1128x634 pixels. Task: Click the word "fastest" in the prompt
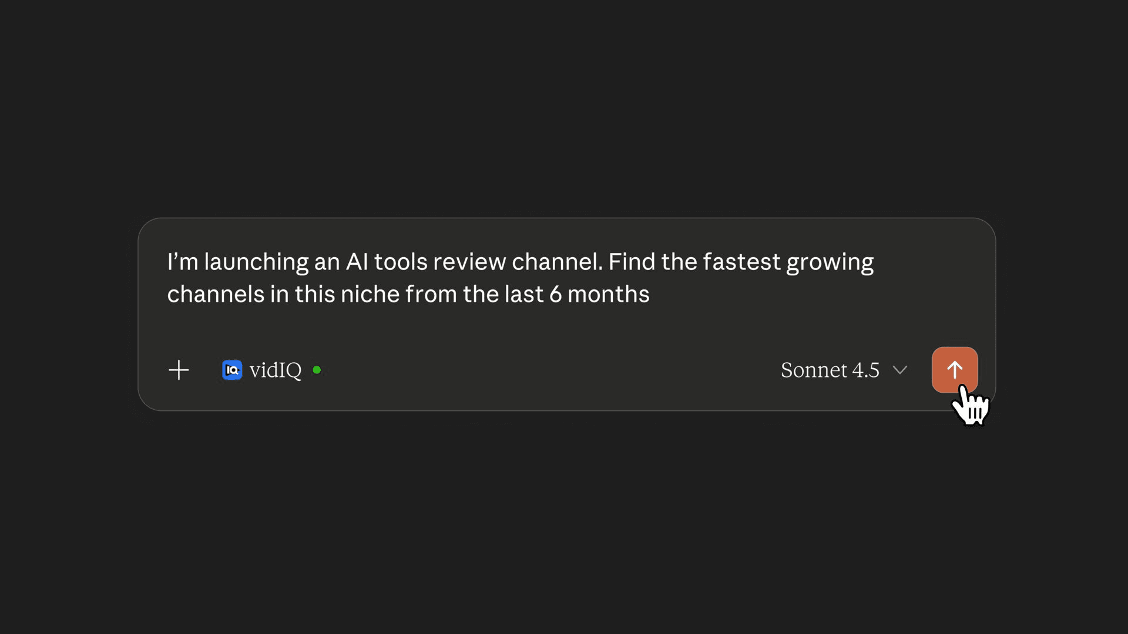pos(741,262)
